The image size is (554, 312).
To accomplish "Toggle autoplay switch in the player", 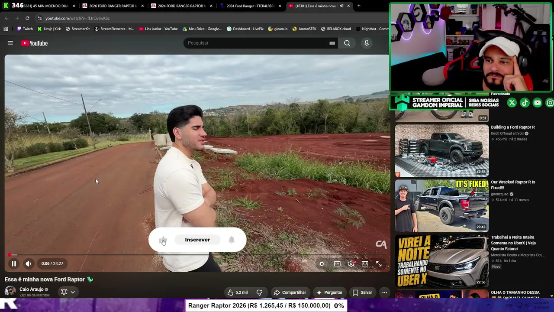I will click(322, 264).
